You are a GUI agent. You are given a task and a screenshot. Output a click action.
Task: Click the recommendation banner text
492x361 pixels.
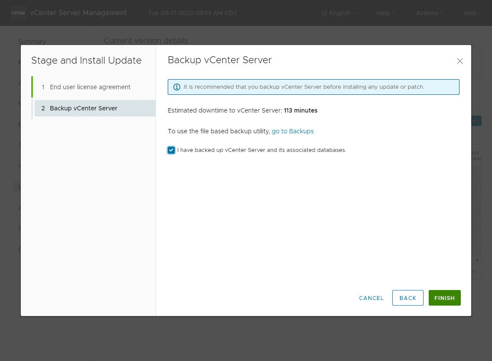click(x=304, y=87)
